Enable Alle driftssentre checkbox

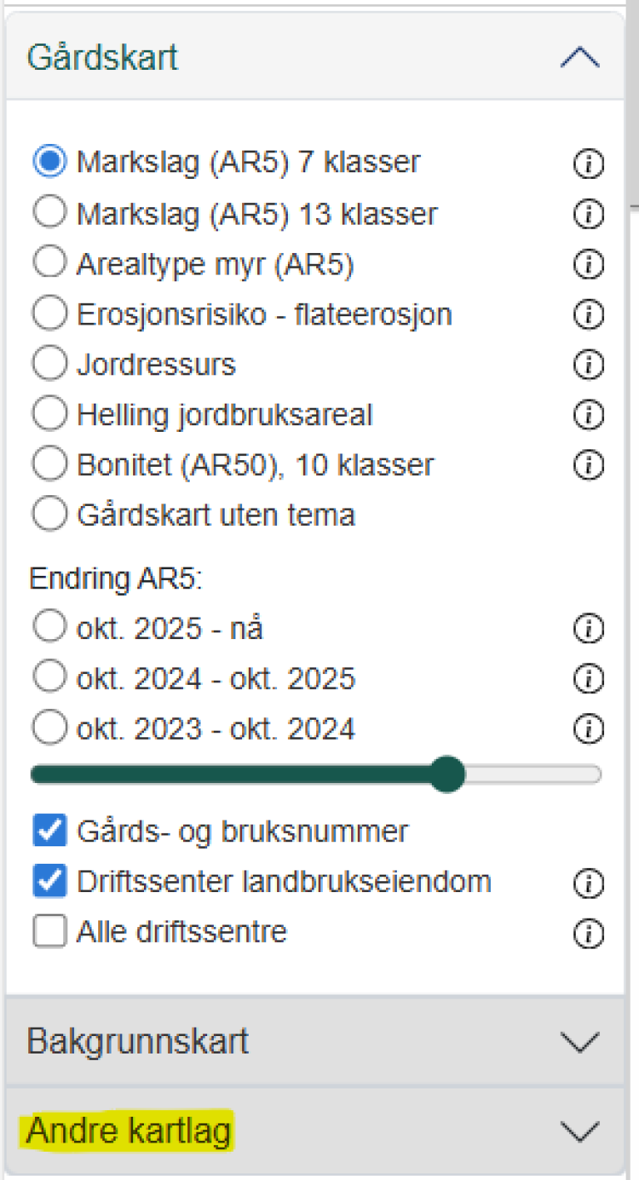49,933
